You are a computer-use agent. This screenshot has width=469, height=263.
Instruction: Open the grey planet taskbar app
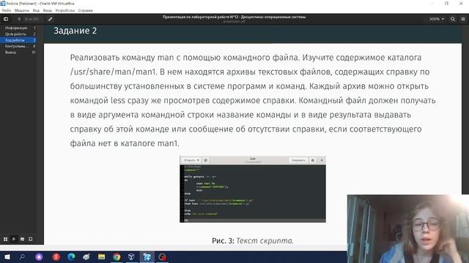86,256
